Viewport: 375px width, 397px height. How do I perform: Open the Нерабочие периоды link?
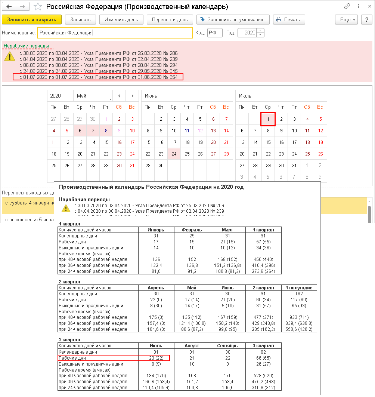click(26, 46)
